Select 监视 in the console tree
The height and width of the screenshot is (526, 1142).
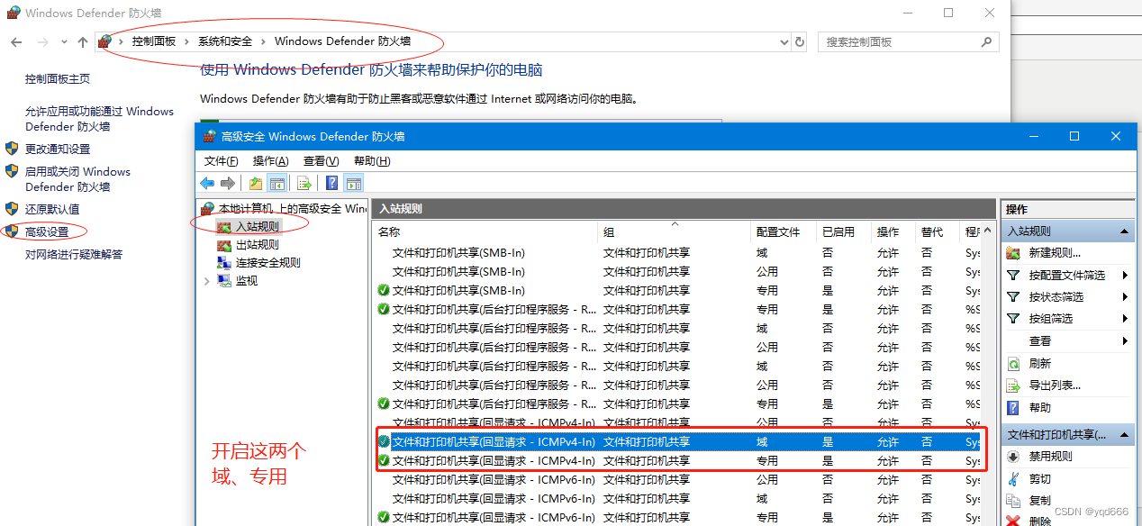point(246,280)
